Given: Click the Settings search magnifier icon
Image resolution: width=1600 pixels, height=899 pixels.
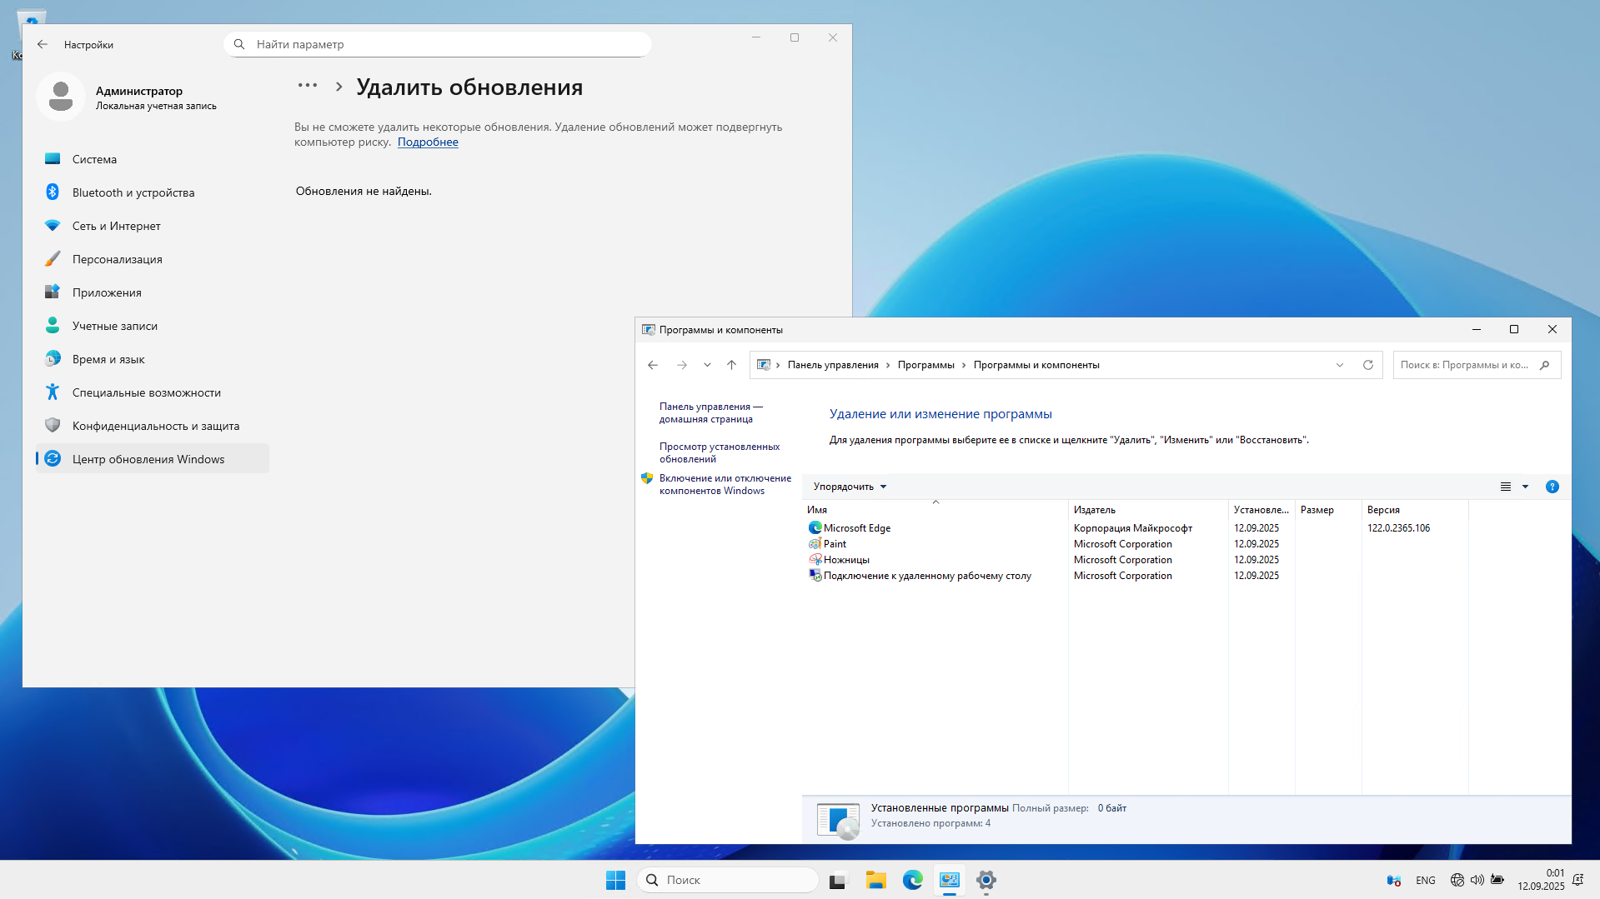Looking at the screenshot, I should coord(239,44).
